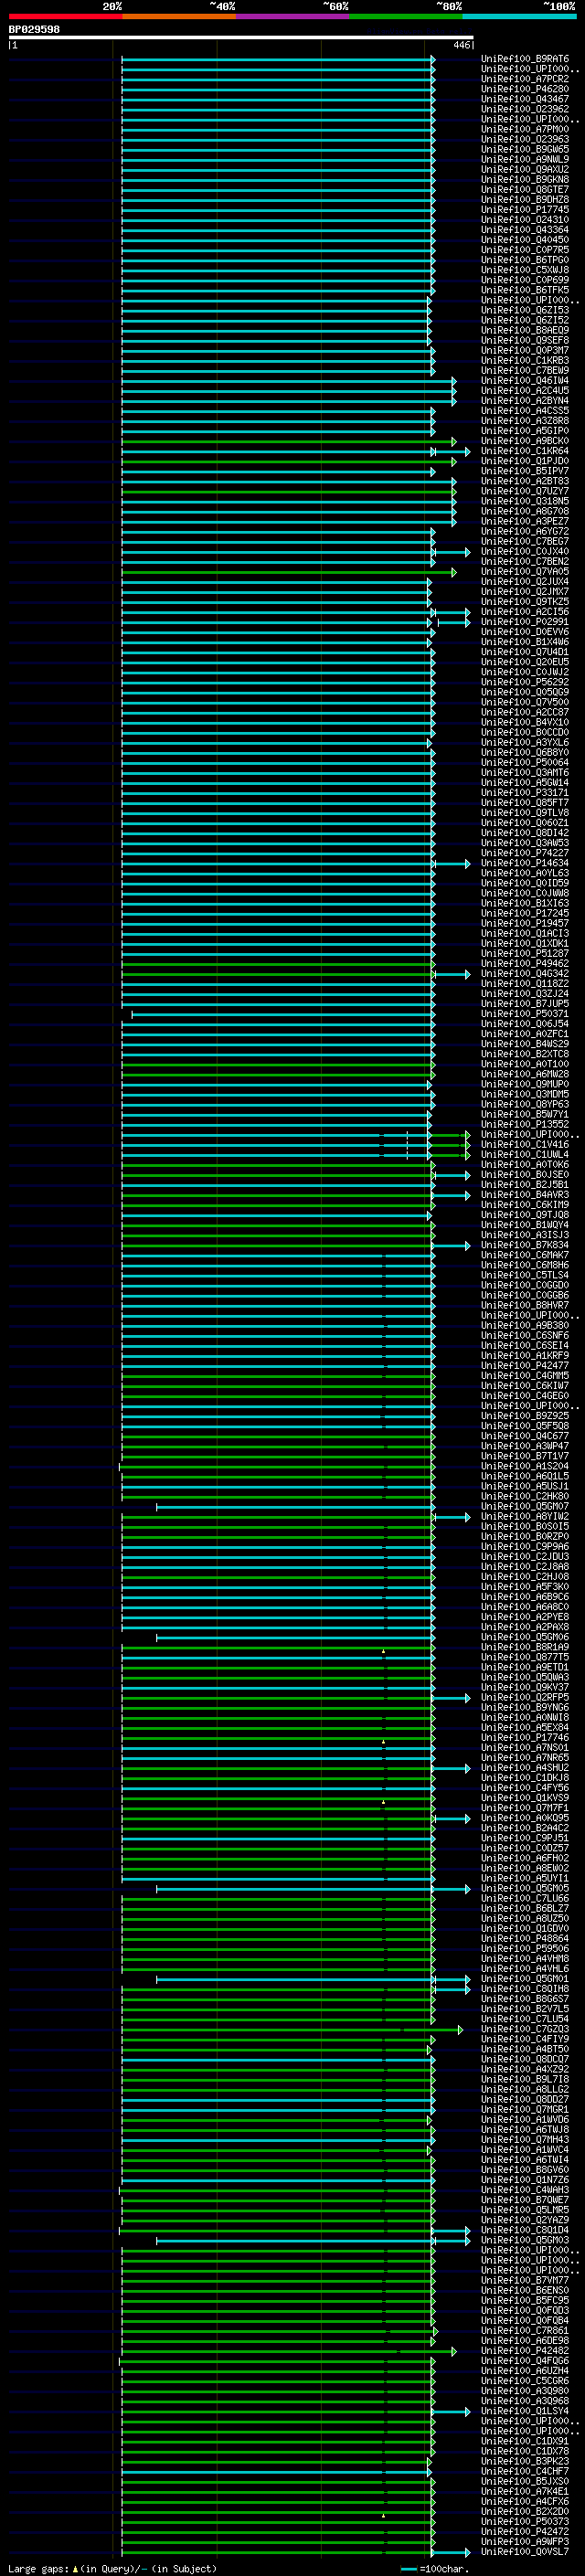
Task: Open the UniRef100_A0T100 entry
Action: click(x=525, y=1065)
